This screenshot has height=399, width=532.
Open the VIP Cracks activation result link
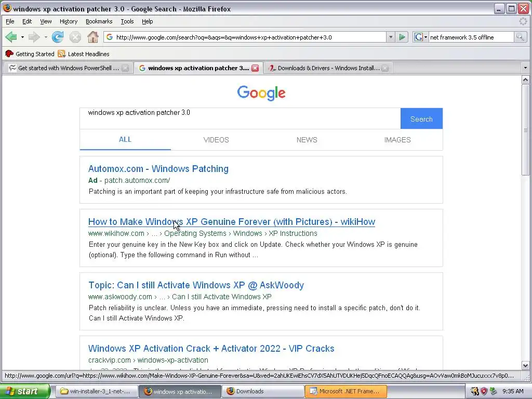pyautogui.click(x=211, y=349)
